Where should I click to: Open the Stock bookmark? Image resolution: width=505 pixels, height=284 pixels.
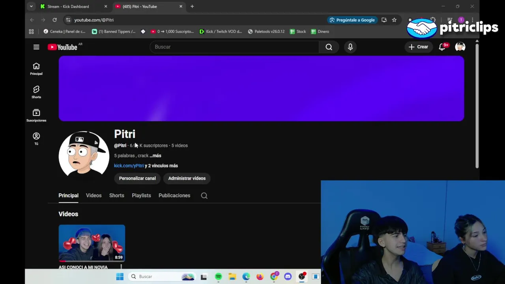298,32
